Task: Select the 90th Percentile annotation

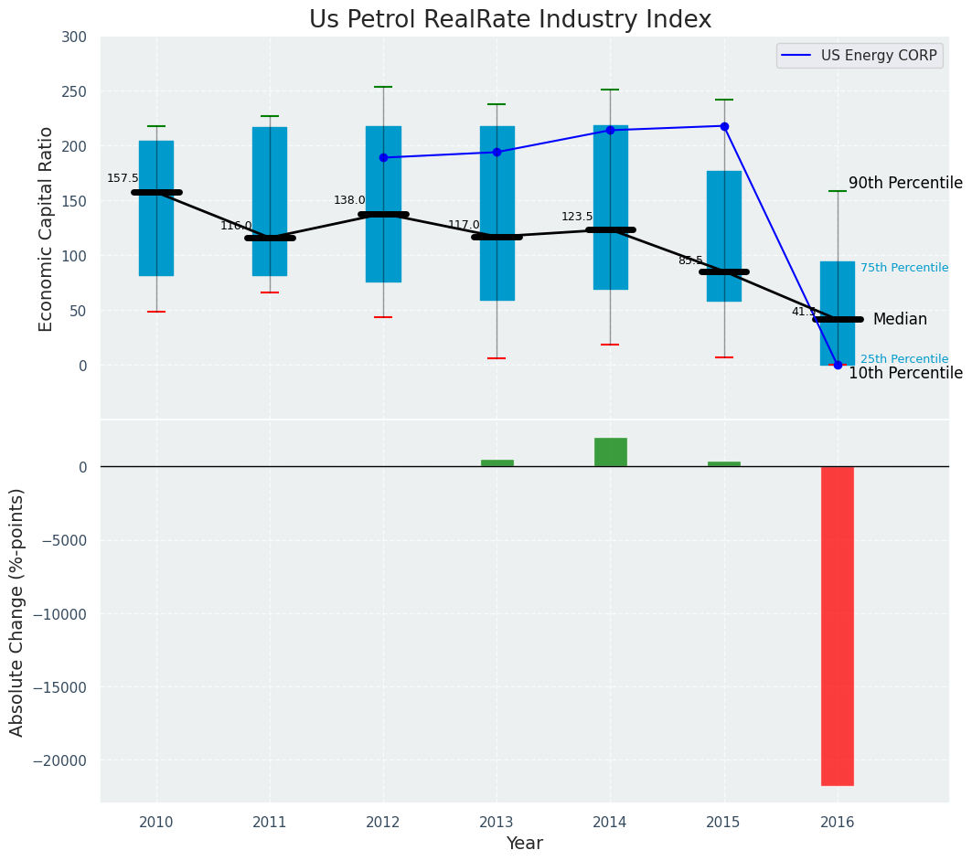Action: click(905, 184)
